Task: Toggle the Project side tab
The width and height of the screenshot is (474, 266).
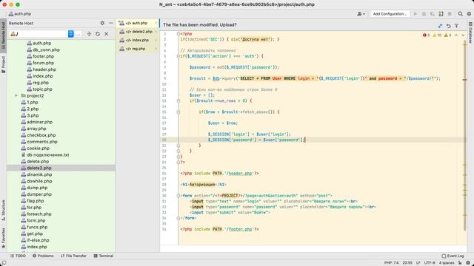Action: 3,64
